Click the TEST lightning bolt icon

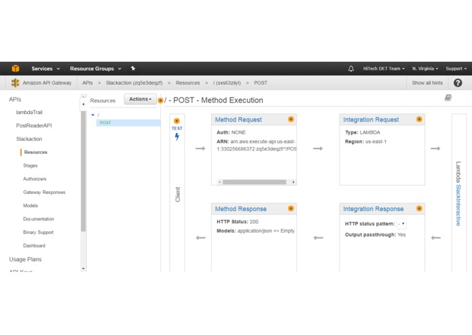(177, 137)
